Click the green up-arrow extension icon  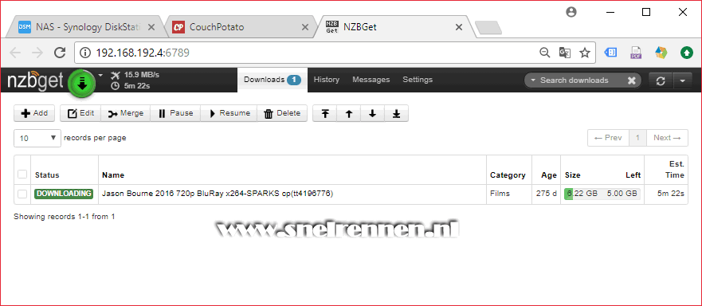686,53
